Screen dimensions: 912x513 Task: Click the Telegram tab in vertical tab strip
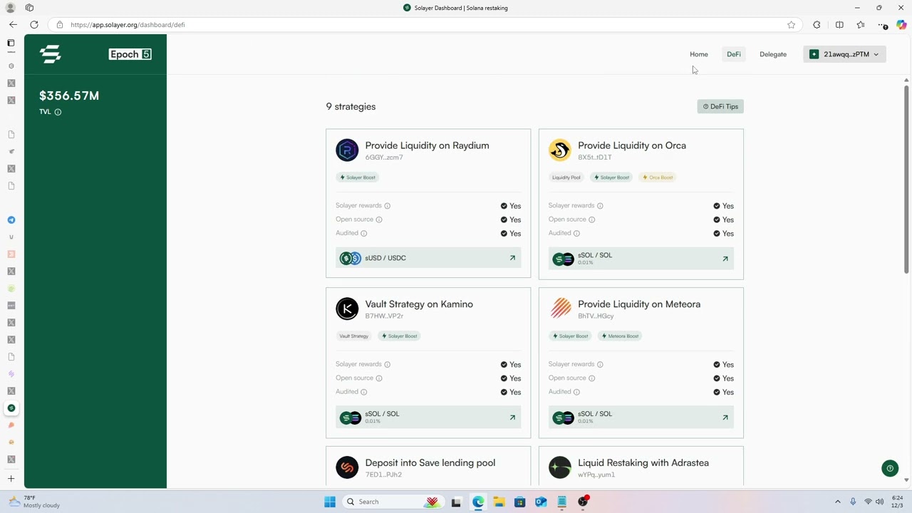[11, 220]
